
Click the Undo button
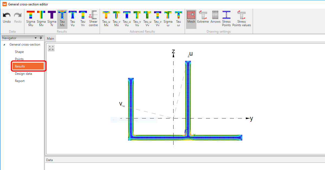click(6, 18)
